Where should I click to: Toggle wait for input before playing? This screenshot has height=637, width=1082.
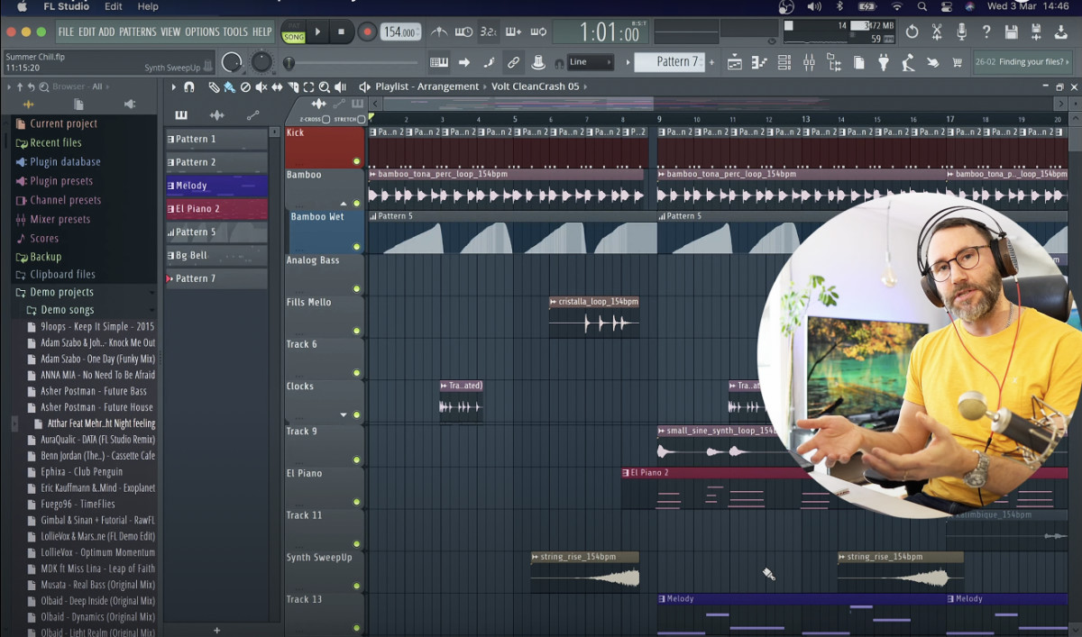pos(465,32)
